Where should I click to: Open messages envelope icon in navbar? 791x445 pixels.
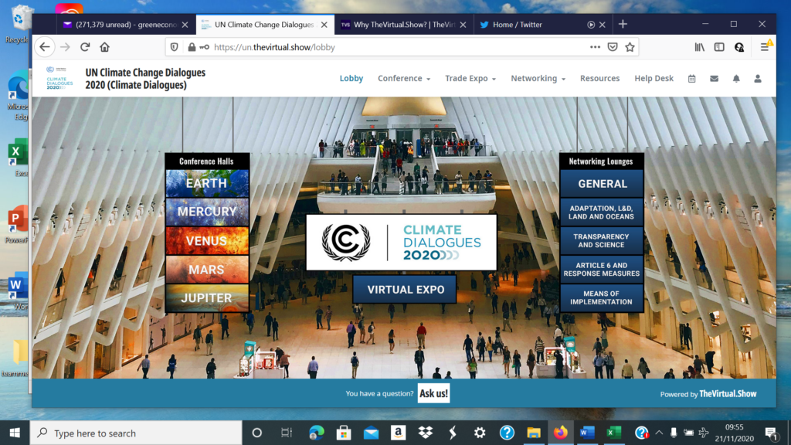(x=714, y=79)
